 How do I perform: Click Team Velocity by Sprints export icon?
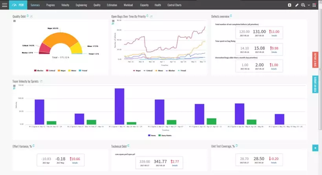pos(41,82)
